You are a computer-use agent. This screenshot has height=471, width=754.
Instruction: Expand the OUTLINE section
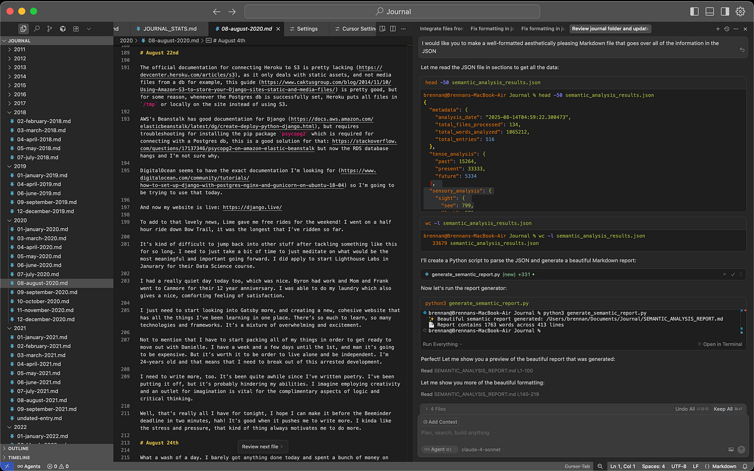coord(57,448)
